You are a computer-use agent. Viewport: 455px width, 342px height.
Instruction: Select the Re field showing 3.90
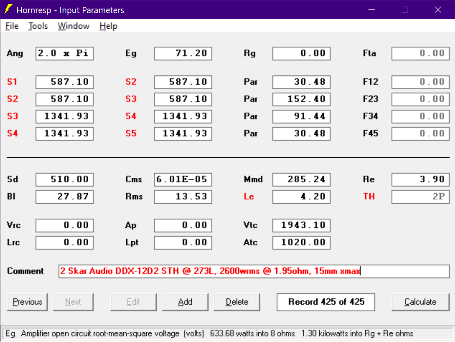(x=421, y=179)
